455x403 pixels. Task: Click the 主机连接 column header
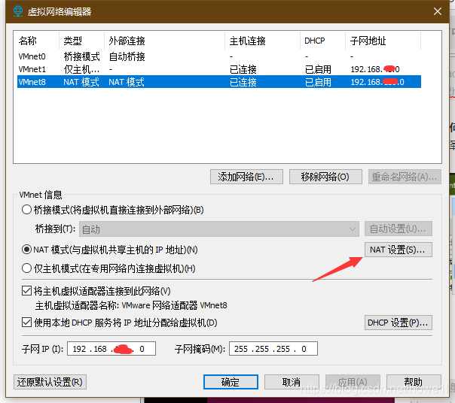263,41
